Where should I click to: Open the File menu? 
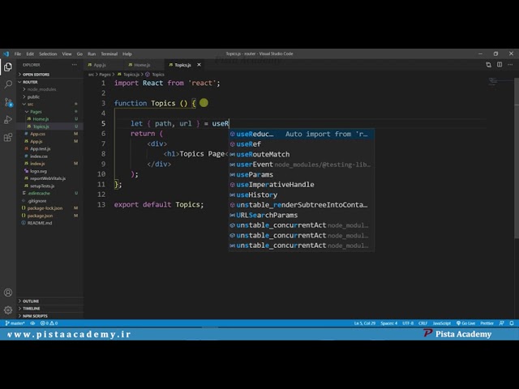click(x=18, y=54)
